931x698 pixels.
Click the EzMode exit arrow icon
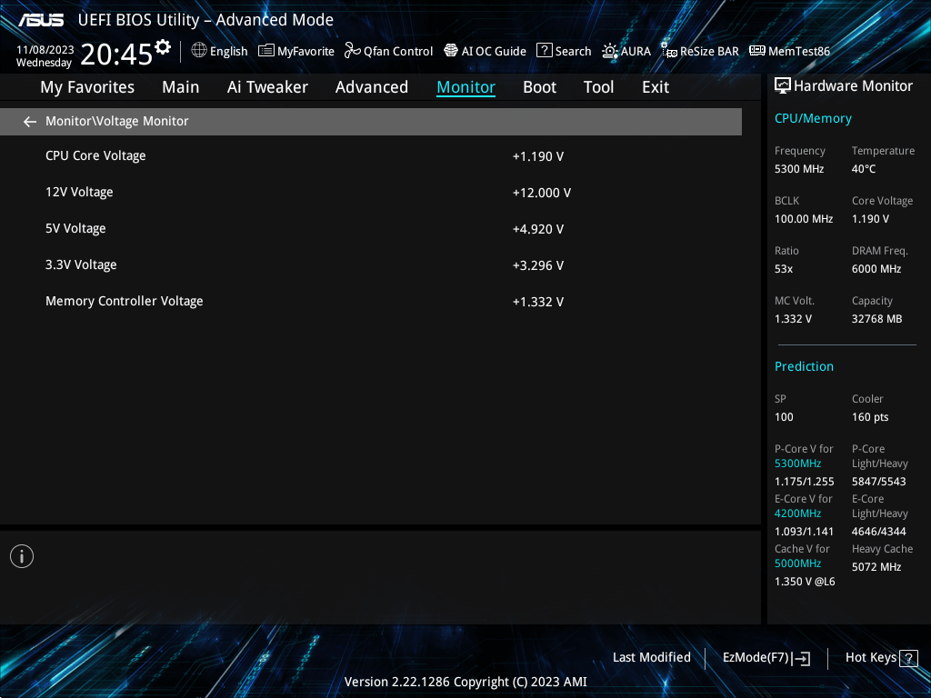pyautogui.click(x=801, y=658)
